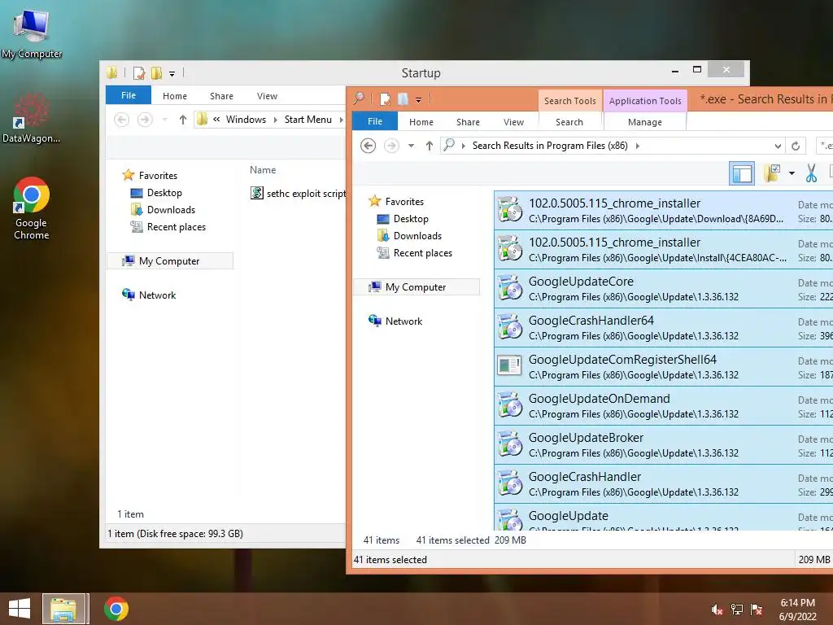Open the Windows Start button
The image size is (833, 625).
pyautogui.click(x=20, y=609)
